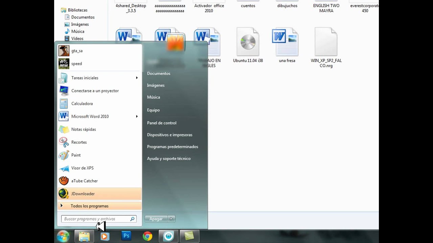Select the dibujuchos item label
The image size is (433, 243).
point(287,6)
